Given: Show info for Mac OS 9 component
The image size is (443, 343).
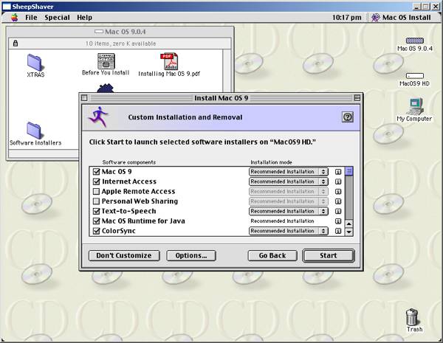Looking at the screenshot, I should coord(338,172).
